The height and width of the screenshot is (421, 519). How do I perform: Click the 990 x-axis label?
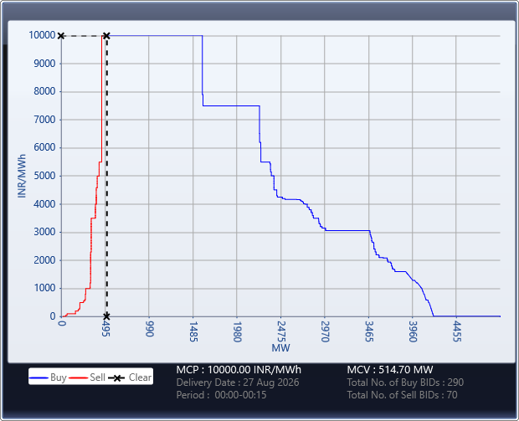pyautogui.click(x=149, y=329)
